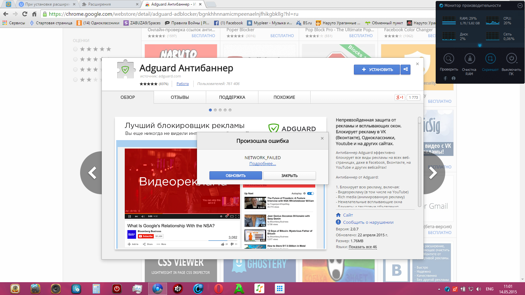Open ZABUZA9/Spaces bookmark
The image size is (525, 295).
[x=142, y=23]
